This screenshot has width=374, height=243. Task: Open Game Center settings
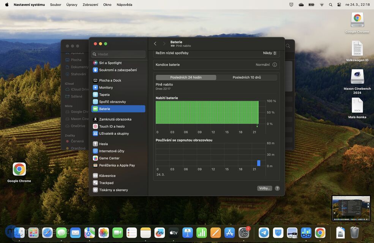[x=109, y=158]
